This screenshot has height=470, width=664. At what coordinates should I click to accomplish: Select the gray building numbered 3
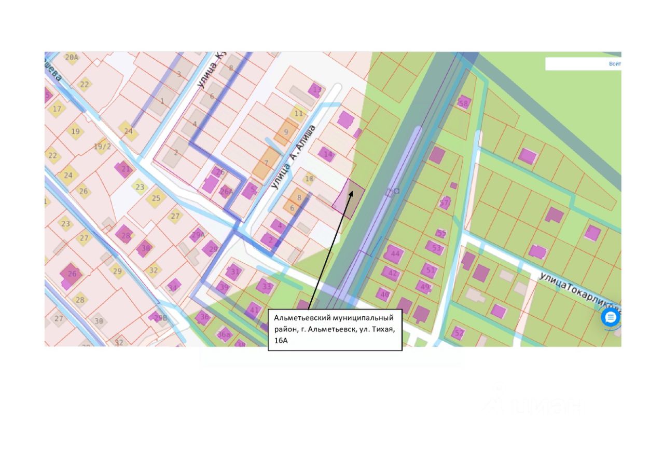179,74
